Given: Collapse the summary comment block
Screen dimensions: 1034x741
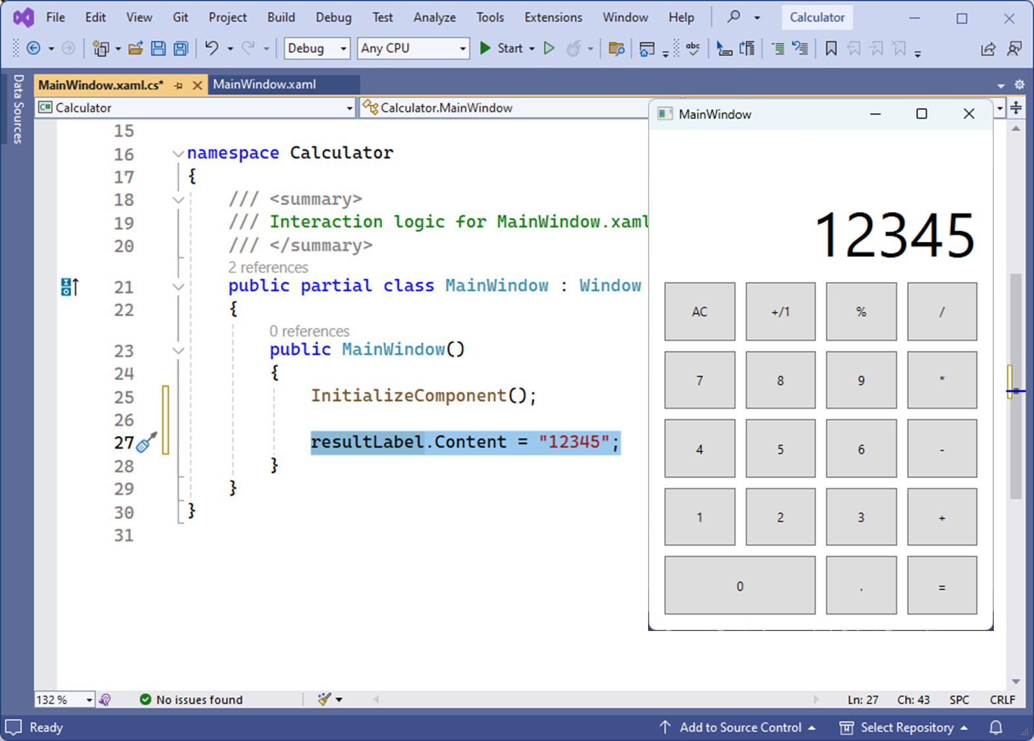Looking at the screenshot, I should pyautogui.click(x=178, y=200).
